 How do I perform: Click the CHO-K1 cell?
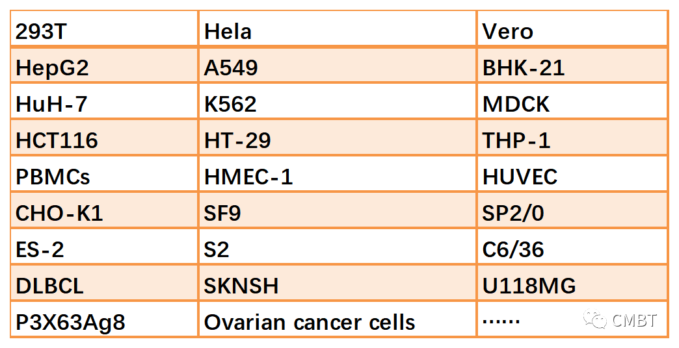click(59, 213)
